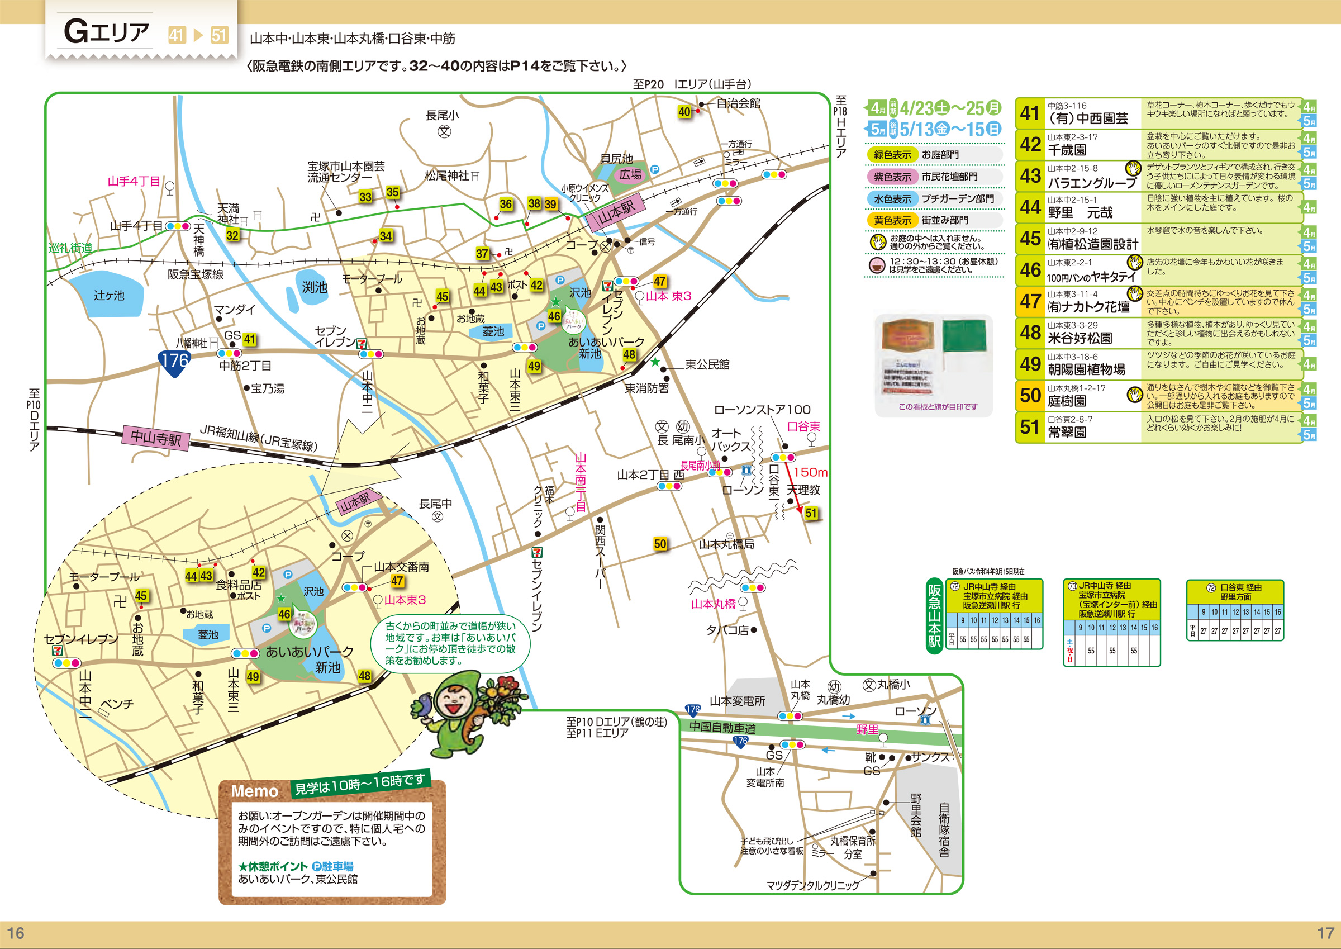This screenshot has height=949, width=1341.
Task: Click the 巡礼街道 green road label
Action: pos(70,248)
